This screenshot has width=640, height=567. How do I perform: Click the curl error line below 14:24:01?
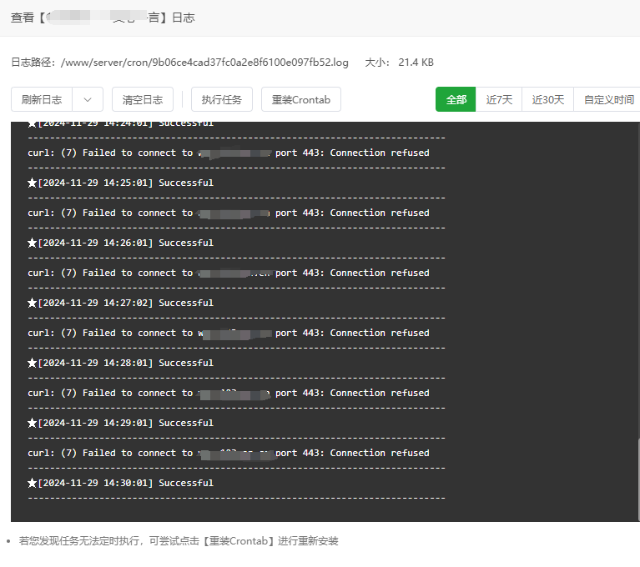coord(229,153)
